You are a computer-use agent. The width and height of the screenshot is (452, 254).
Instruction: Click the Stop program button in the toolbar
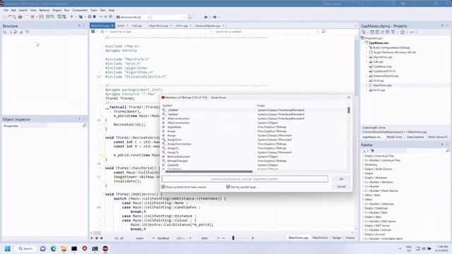[95, 17]
